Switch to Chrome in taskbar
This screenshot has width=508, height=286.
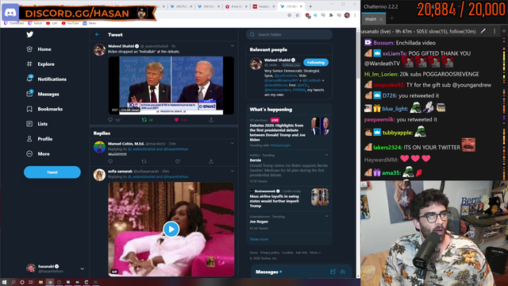pyautogui.click(x=49, y=283)
